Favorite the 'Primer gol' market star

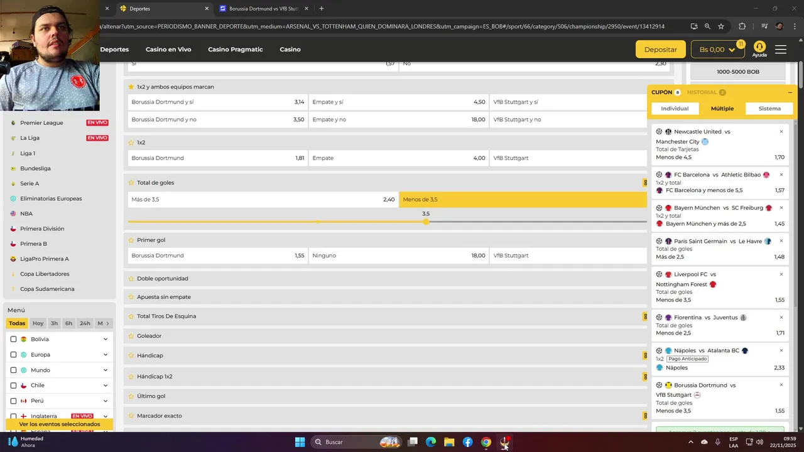click(x=131, y=240)
